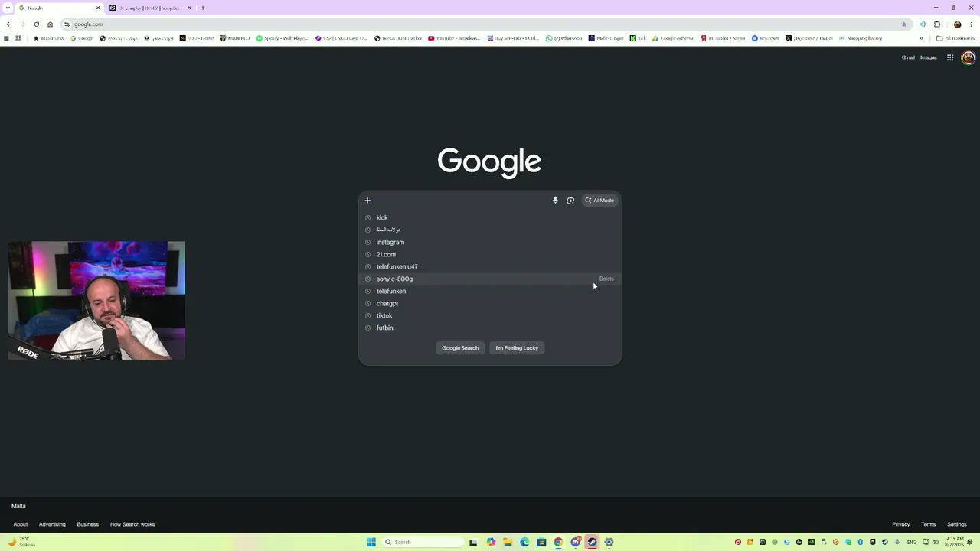
Task: Click the Windows taskbar Search box
Action: [423, 542]
